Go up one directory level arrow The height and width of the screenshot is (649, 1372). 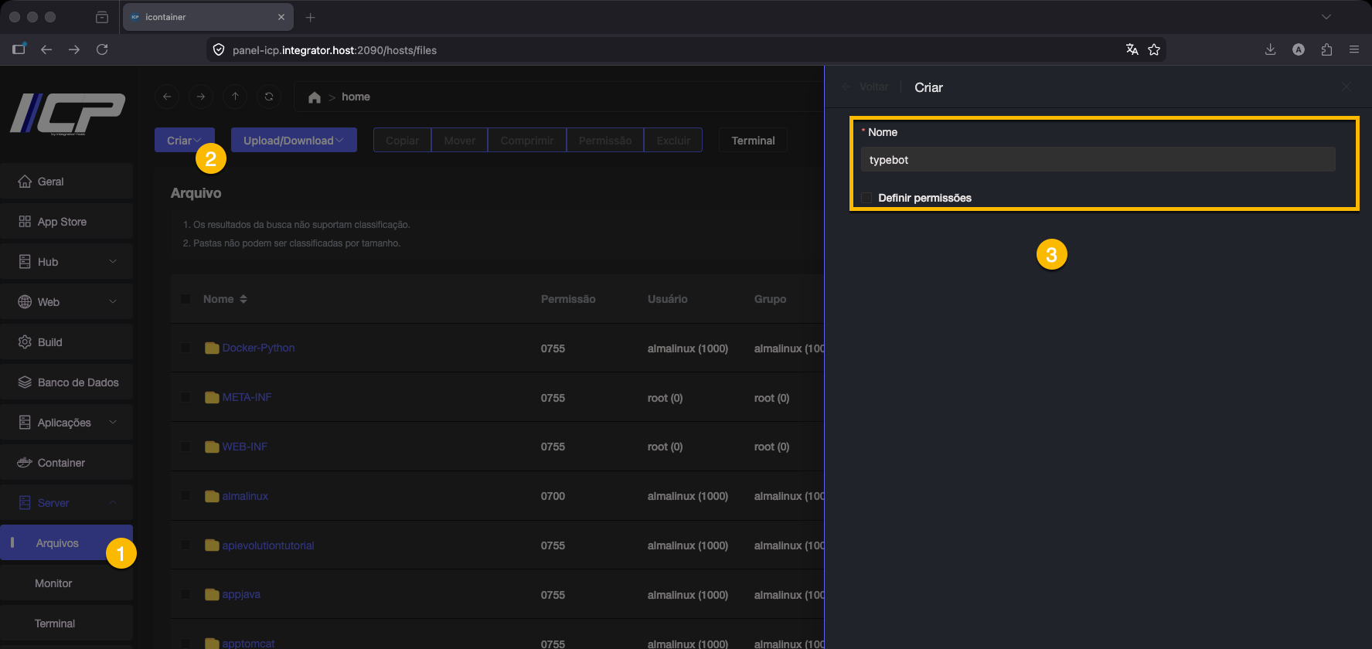pos(235,97)
